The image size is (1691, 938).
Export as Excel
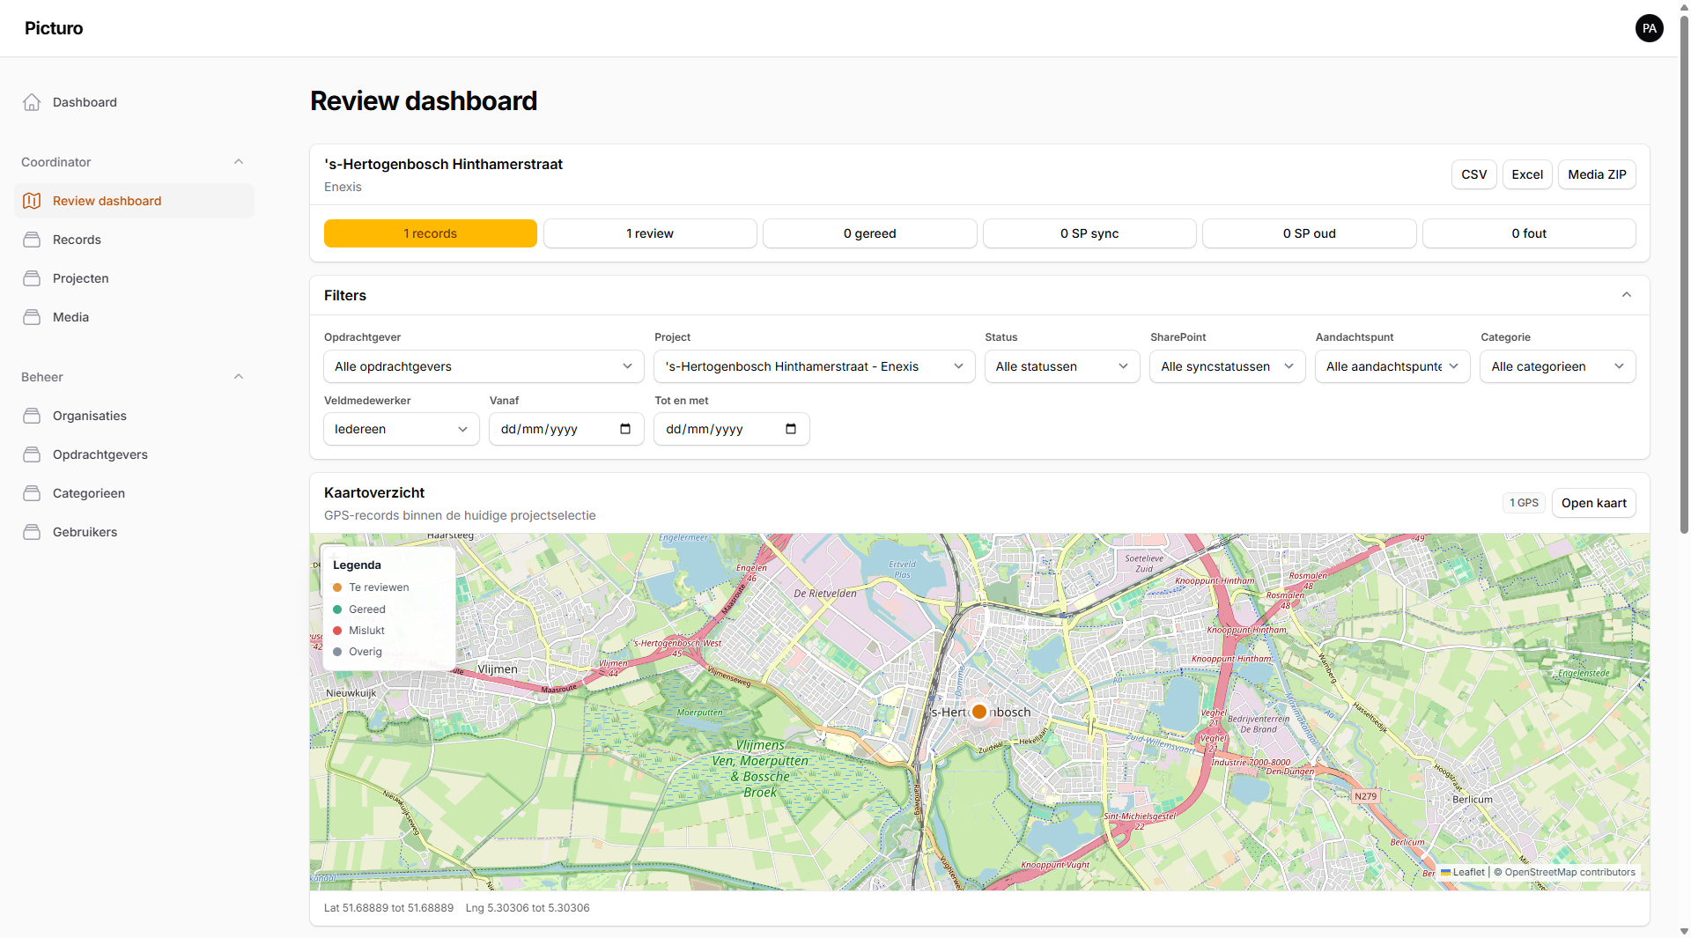tap(1527, 174)
